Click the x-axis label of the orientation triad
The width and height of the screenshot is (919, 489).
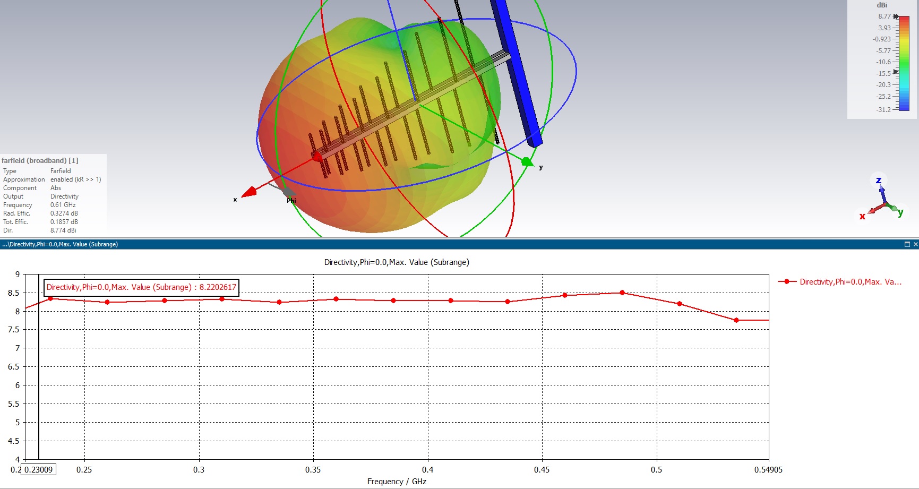pyautogui.click(x=862, y=216)
